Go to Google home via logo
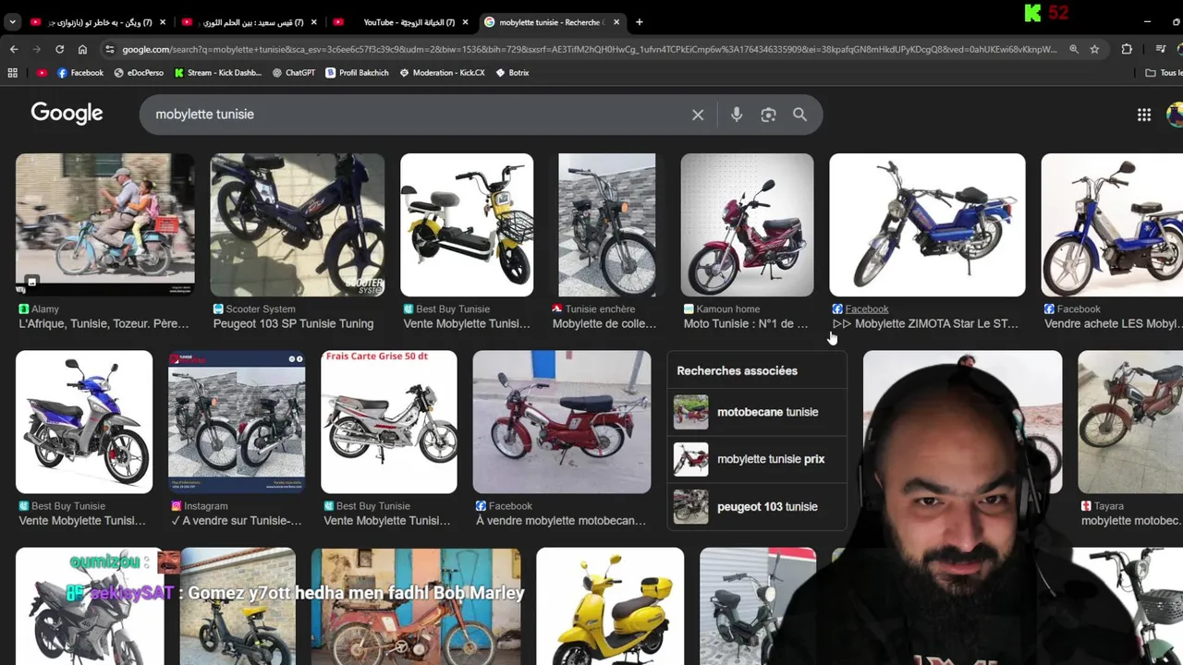The width and height of the screenshot is (1183, 665). pos(67,113)
